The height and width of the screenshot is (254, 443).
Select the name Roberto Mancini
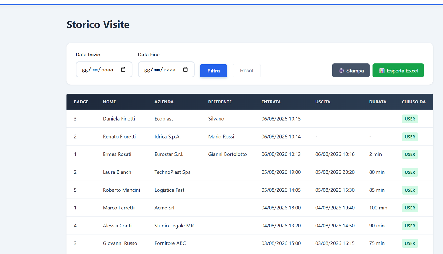coord(121,190)
